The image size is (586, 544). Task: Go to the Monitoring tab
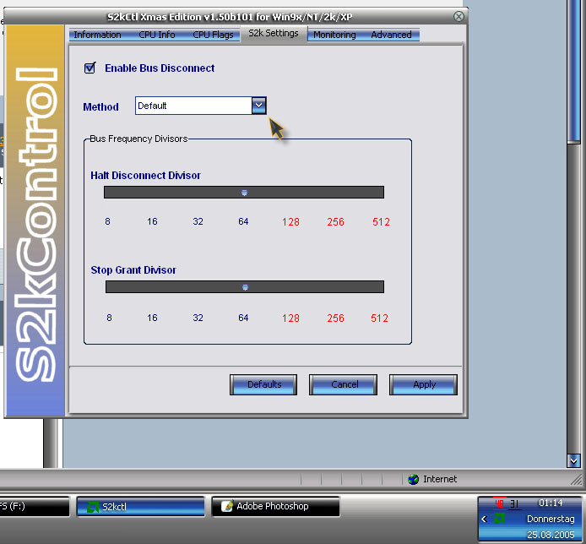[x=334, y=35]
